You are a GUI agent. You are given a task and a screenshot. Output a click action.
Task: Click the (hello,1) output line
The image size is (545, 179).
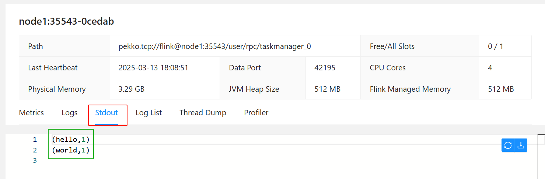point(71,140)
